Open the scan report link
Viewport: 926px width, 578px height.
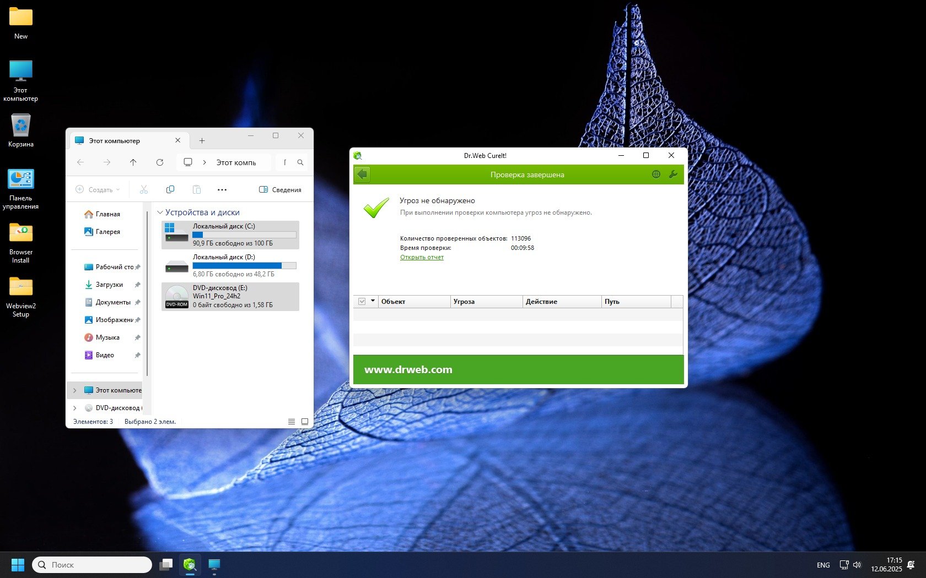tap(422, 257)
